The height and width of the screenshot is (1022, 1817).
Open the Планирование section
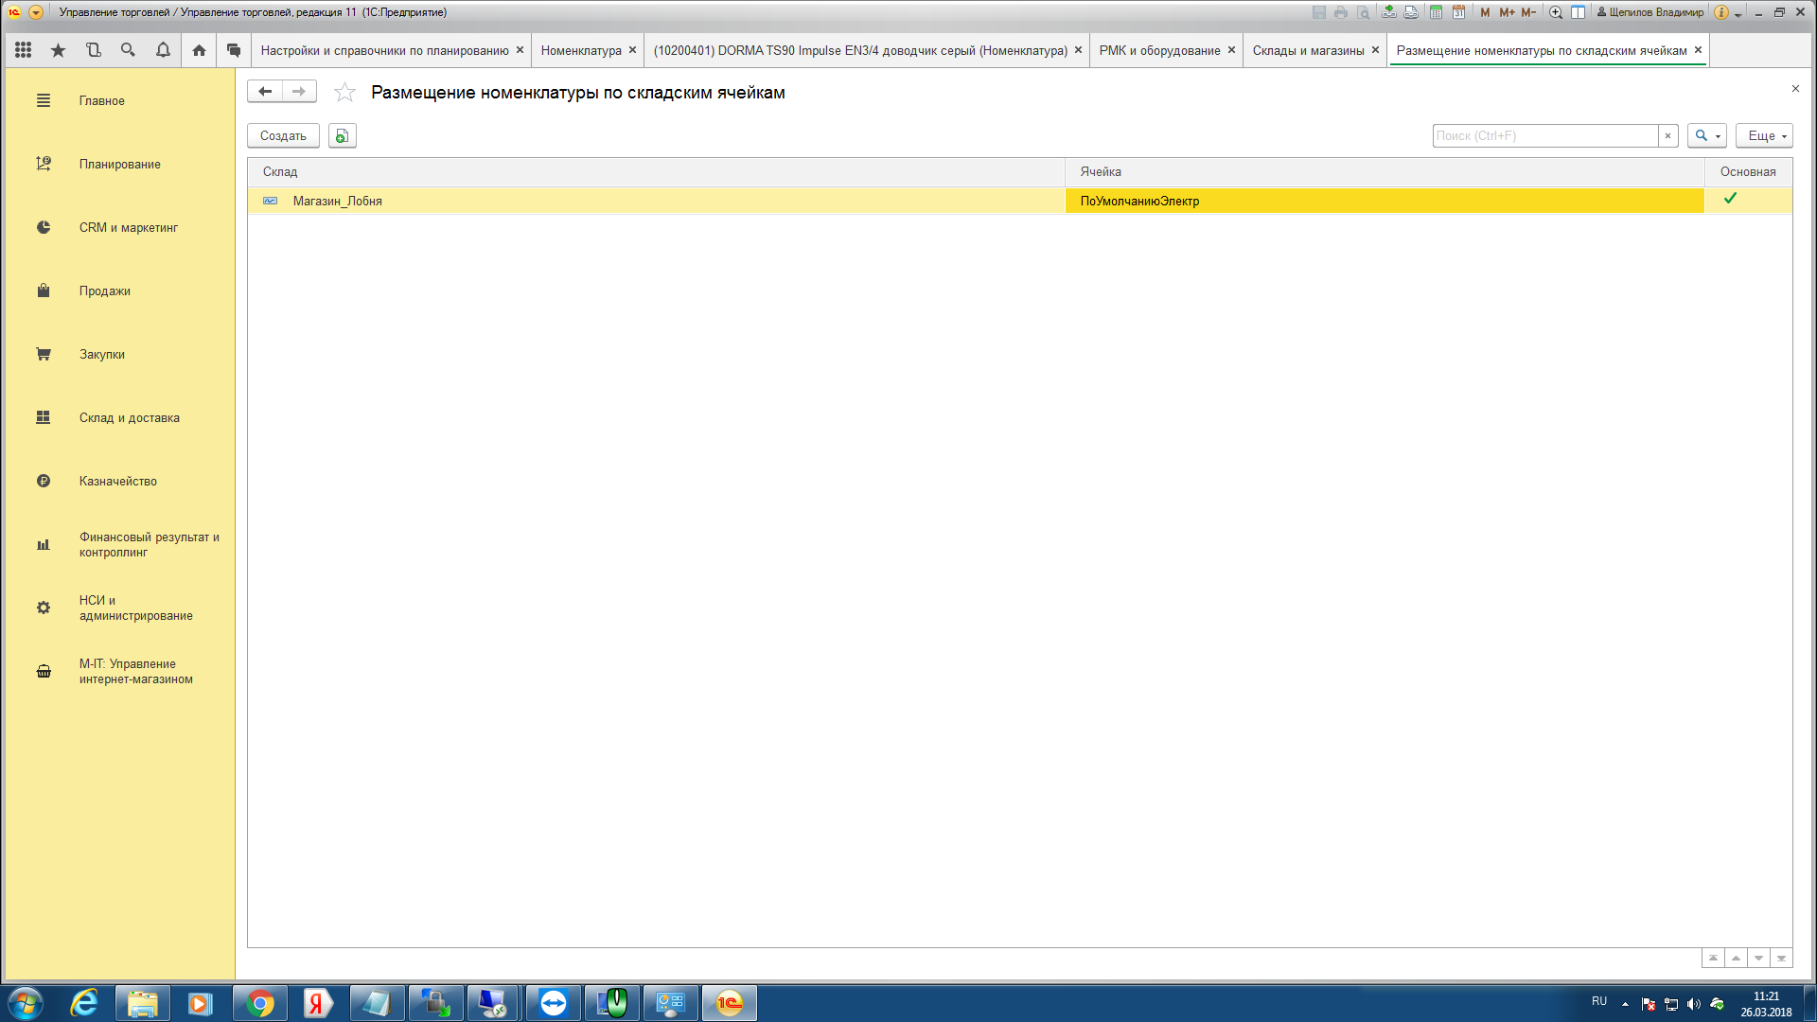tap(120, 164)
